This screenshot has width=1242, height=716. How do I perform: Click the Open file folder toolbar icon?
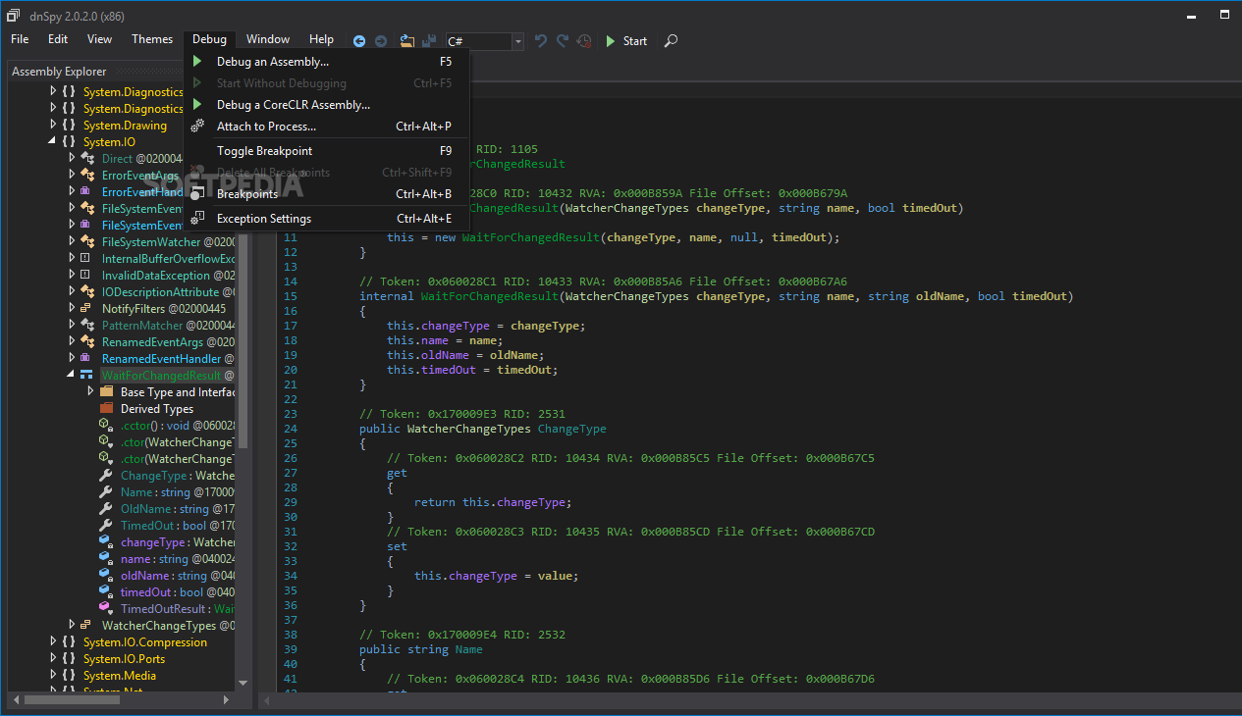[406, 41]
